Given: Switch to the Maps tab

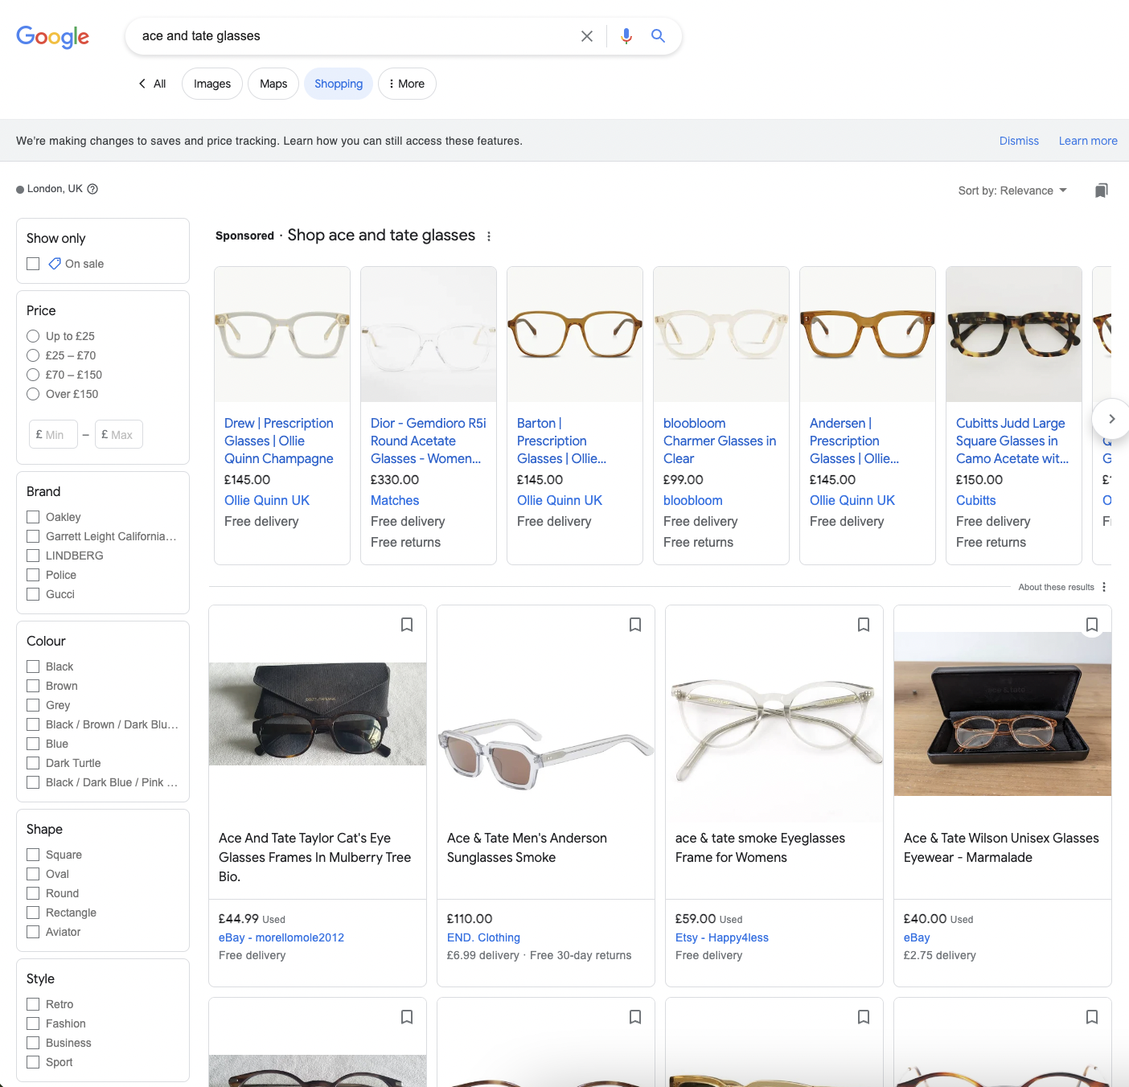Looking at the screenshot, I should click(x=273, y=84).
